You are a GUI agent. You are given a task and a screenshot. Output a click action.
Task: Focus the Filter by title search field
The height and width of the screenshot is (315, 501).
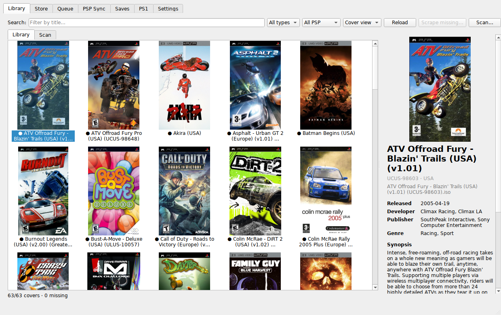pyautogui.click(x=147, y=23)
